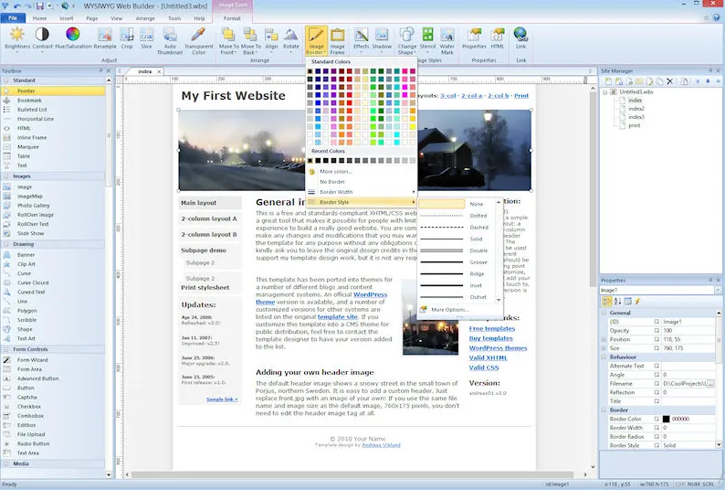The width and height of the screenshot is (725, 490).
Task: Select the Crop tool
Action: [127, 34]
